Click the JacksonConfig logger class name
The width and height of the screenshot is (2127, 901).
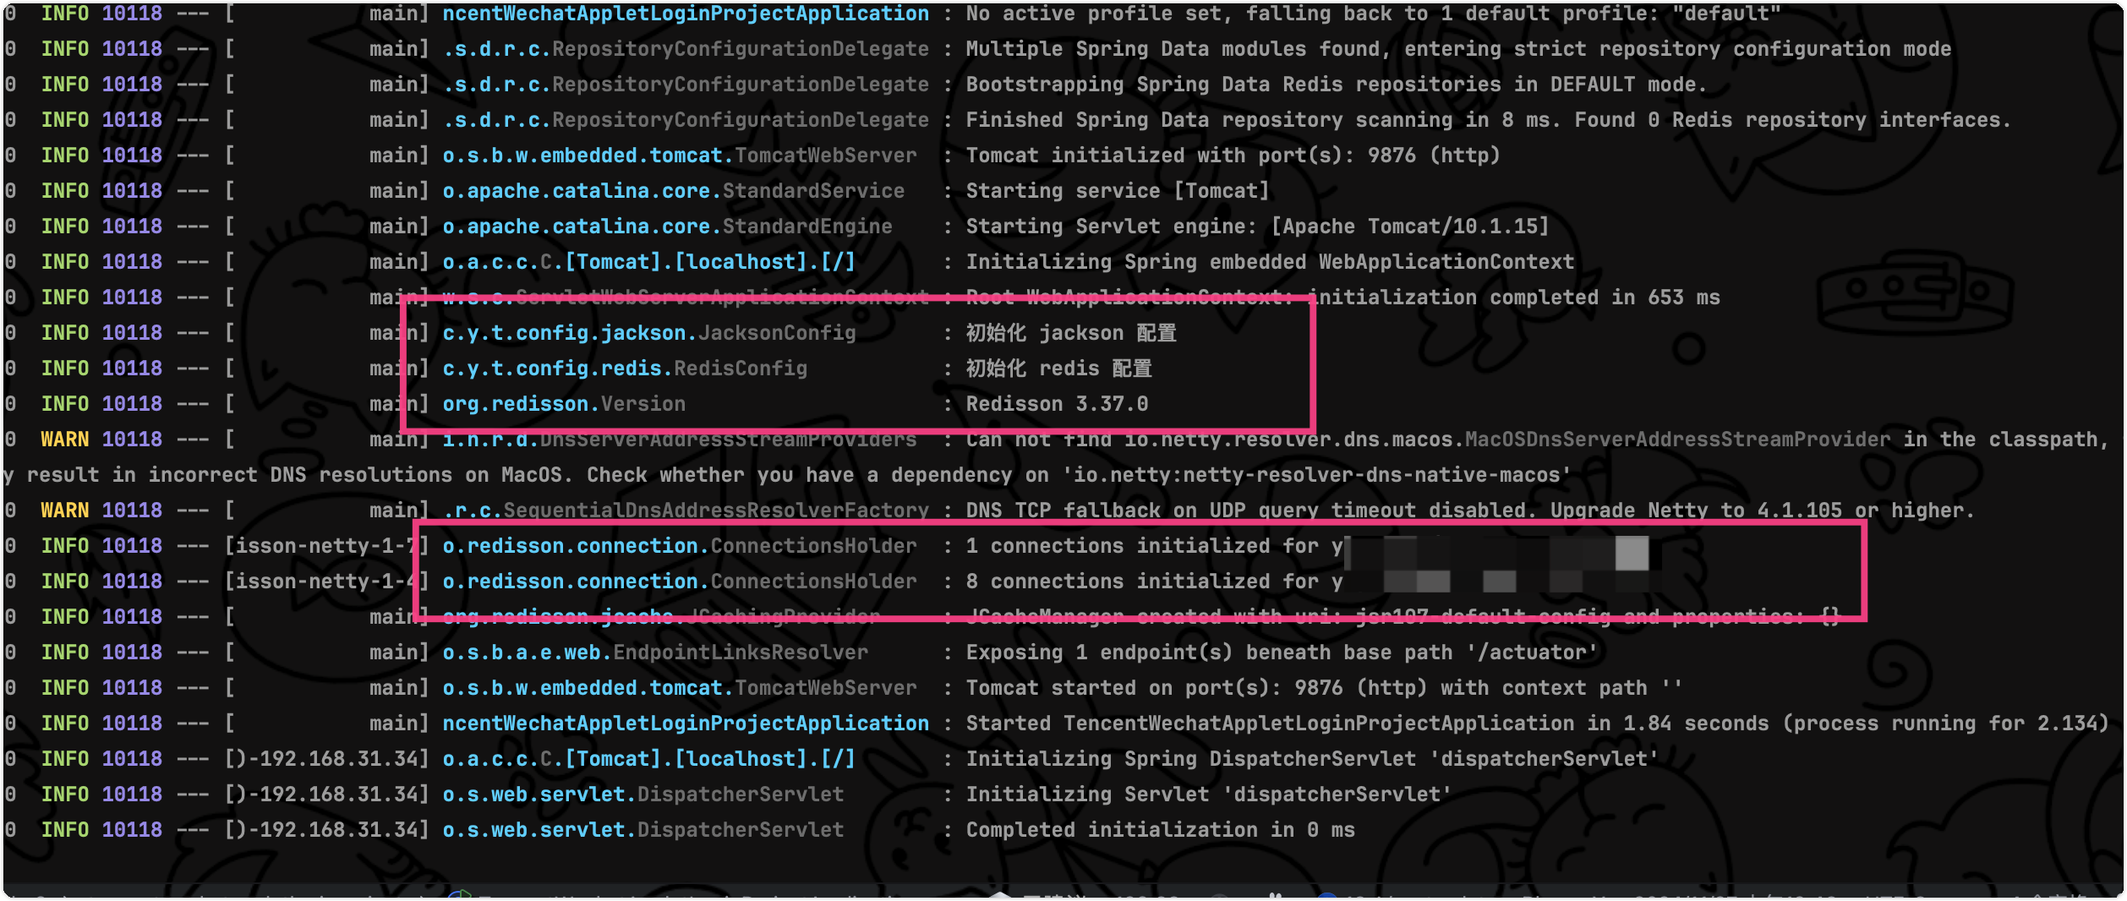click(x=776, y=333)
